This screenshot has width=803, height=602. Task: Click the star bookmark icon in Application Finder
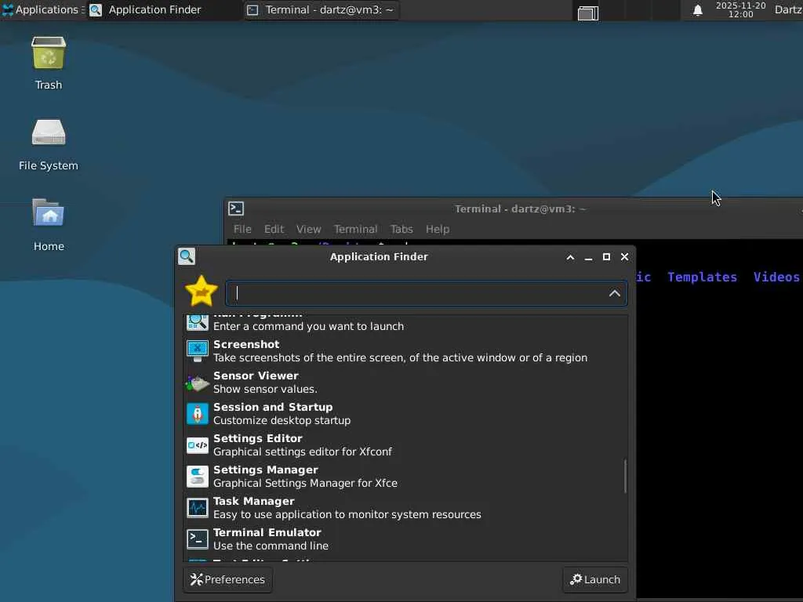(202, 291)
